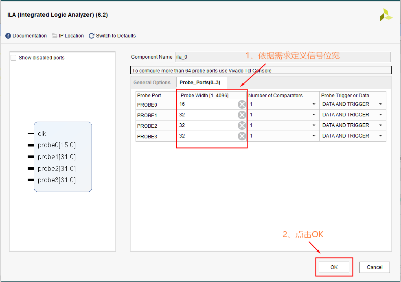This screenshot has height=282, width=401.
Task: Clear the PROBE2 width value
Action: pos(242,125)
